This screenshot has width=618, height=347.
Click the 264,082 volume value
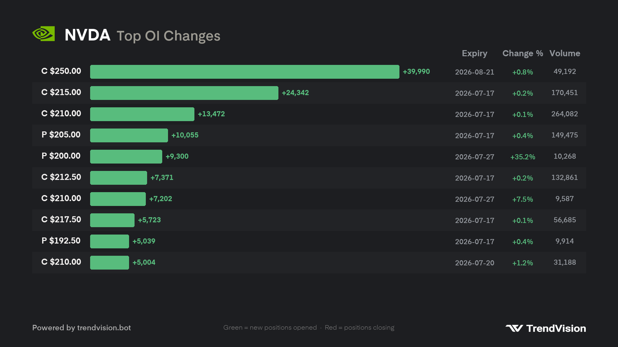point(565,114)
